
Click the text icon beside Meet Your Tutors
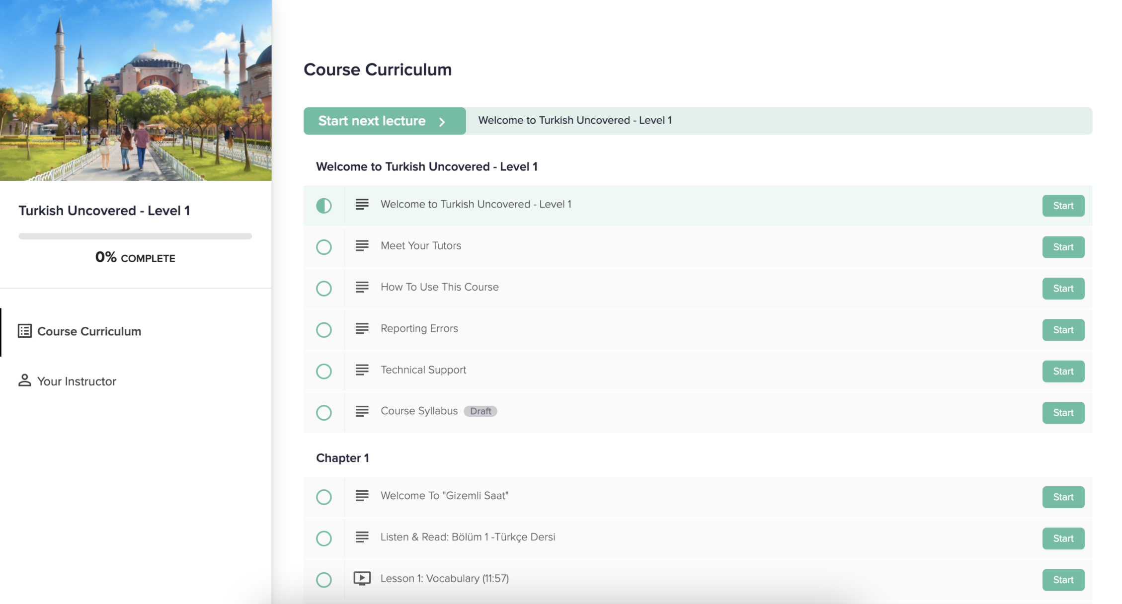click(362, 245)
